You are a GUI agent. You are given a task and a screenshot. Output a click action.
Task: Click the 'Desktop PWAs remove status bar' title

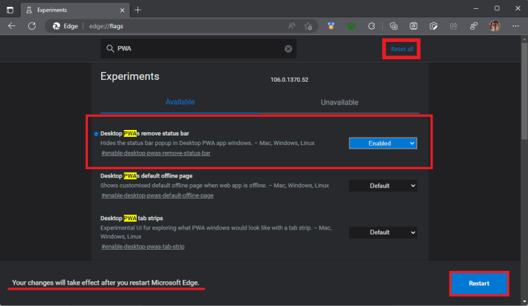click(x=144, y=133)
